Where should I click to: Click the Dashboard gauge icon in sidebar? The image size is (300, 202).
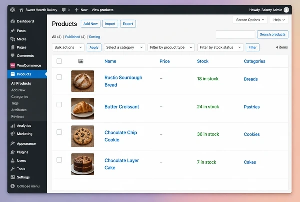[x=13, y=21]
